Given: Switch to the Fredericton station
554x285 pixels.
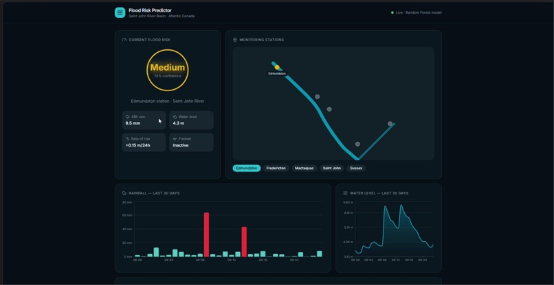Looking at the screenshot, I should pos(276,169).
